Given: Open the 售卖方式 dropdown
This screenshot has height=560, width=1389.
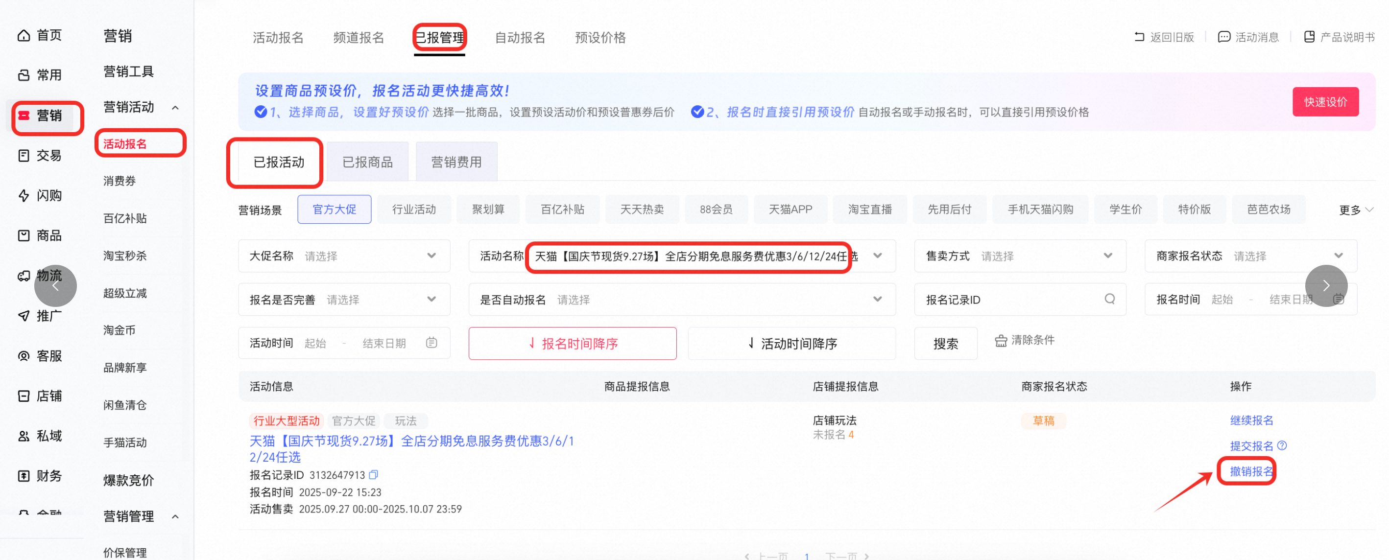Looking at the screenshot, I should tap(1020, 256).
